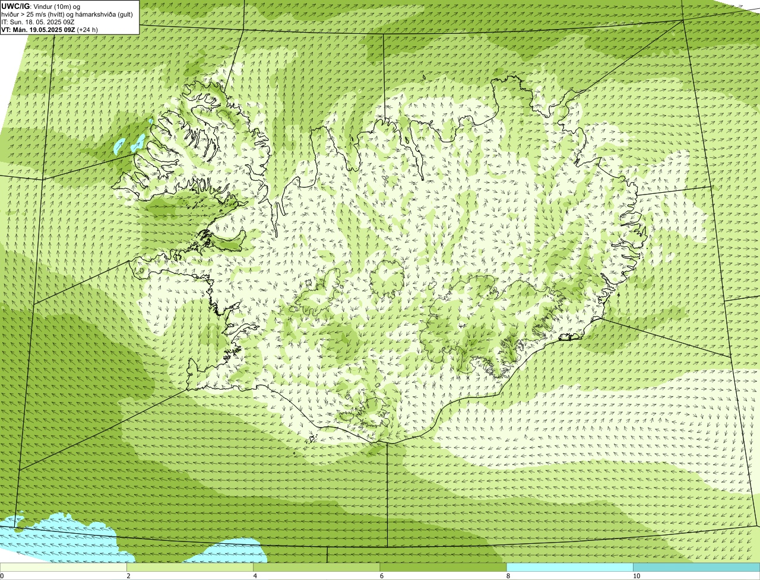Click the legend scale label "10"
This screenshot has height=580, width=760.
point(636,576)
